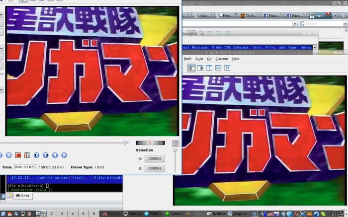Go to previous black frame button
This screenshot has height=217, width=348.
coord(36,155)
